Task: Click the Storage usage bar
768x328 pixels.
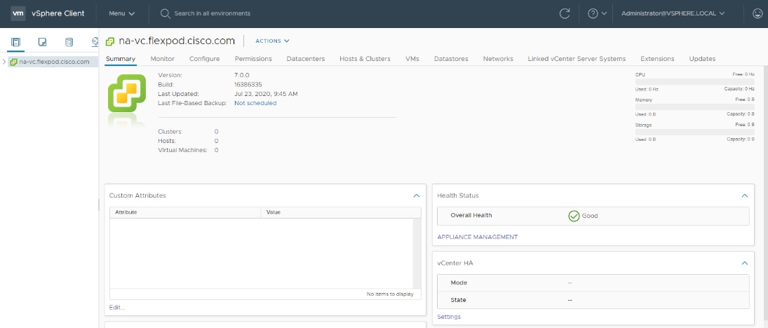Action: (694, 132)
